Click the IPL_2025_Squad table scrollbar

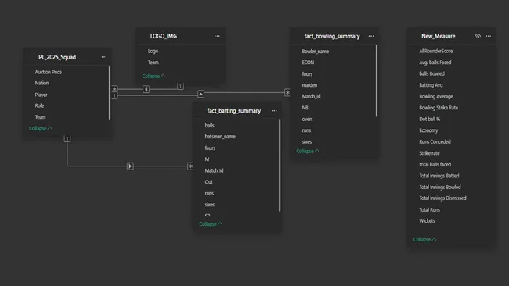[110, 92]
